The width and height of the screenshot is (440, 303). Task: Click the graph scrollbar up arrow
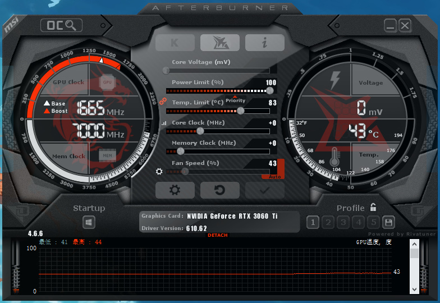414,244
